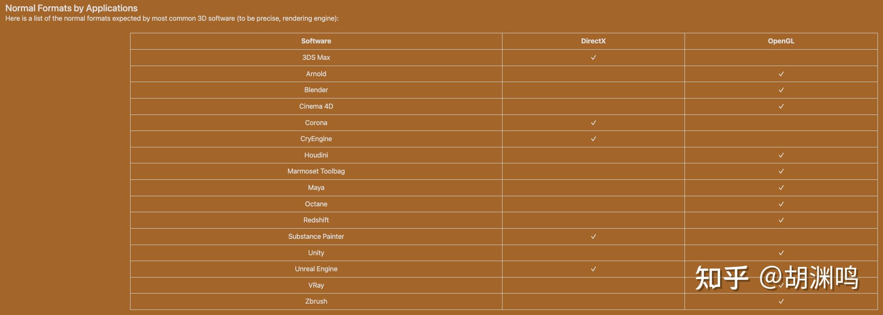Select the Redshift table cell
883x315 pixels.
click(316, 220)
